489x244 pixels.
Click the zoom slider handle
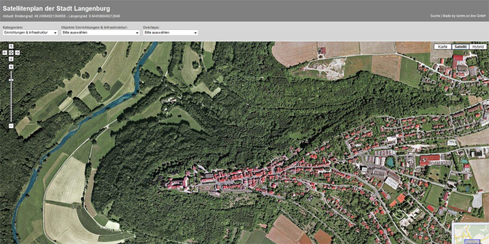(x=11, y=80)
